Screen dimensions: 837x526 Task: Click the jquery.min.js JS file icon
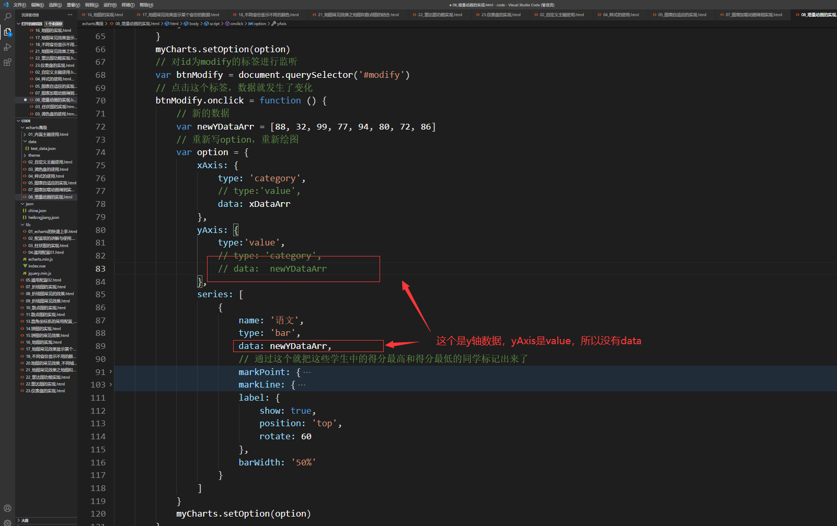(25, 273)
